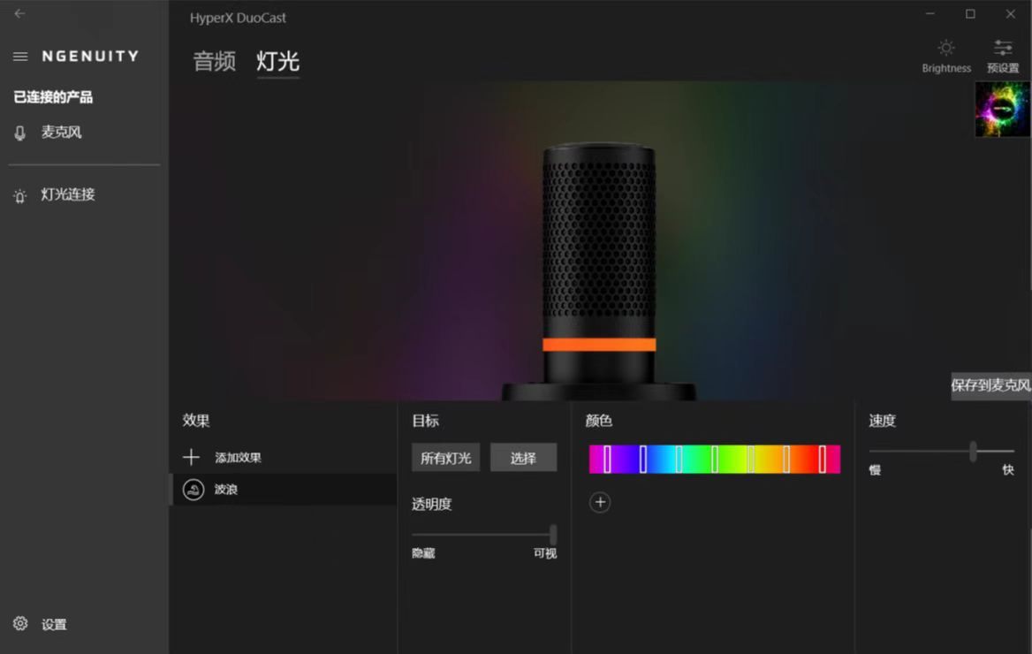Image resolution: width=1032 pixels, height=654 pixels.
Task: Select the 波浪 wave effect row
Action: pos(284,490)
